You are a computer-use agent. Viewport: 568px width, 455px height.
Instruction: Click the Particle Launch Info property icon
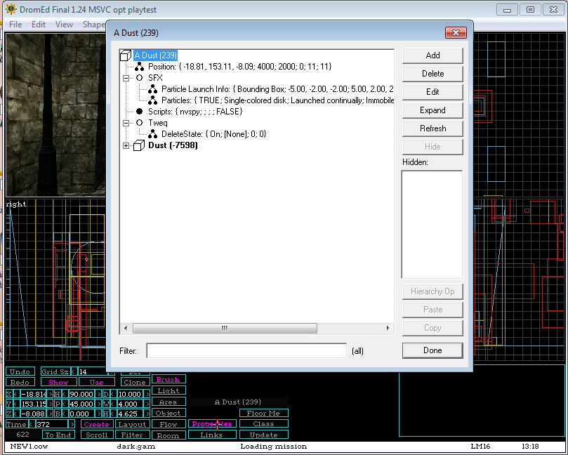coord(152,89)
